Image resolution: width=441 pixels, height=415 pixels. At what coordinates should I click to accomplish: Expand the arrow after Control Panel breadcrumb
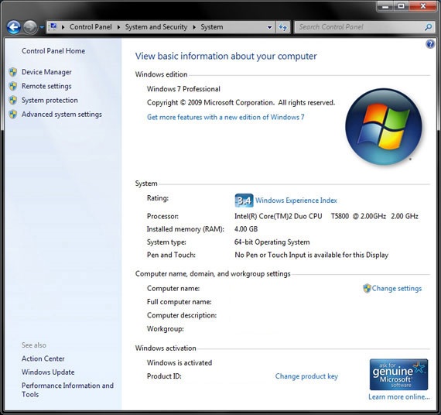click(118, 27)
